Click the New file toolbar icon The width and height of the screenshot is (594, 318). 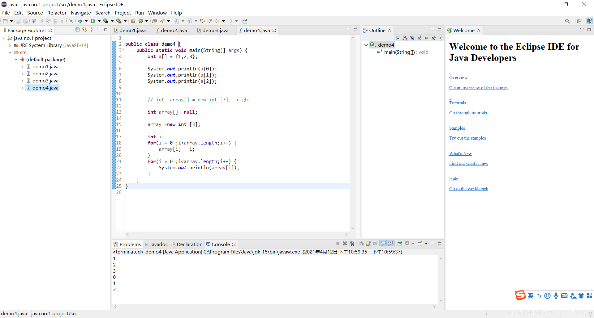tap(5, 21)
